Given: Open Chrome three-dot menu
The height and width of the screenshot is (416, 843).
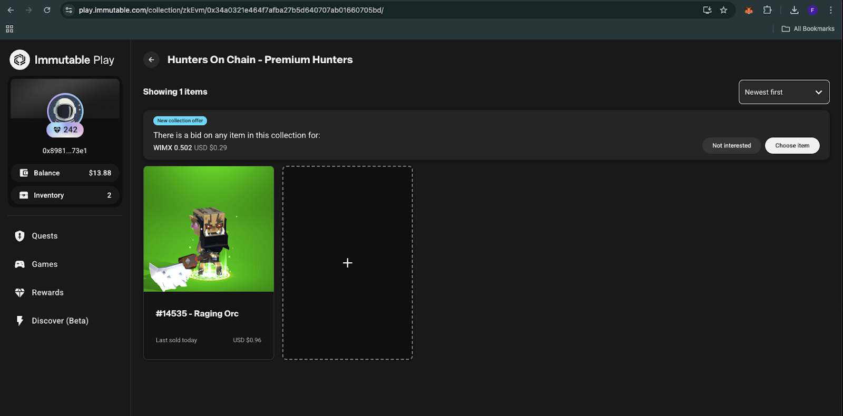Looking at the screenshot, I should pyautogui.click(x=831, y=10).
